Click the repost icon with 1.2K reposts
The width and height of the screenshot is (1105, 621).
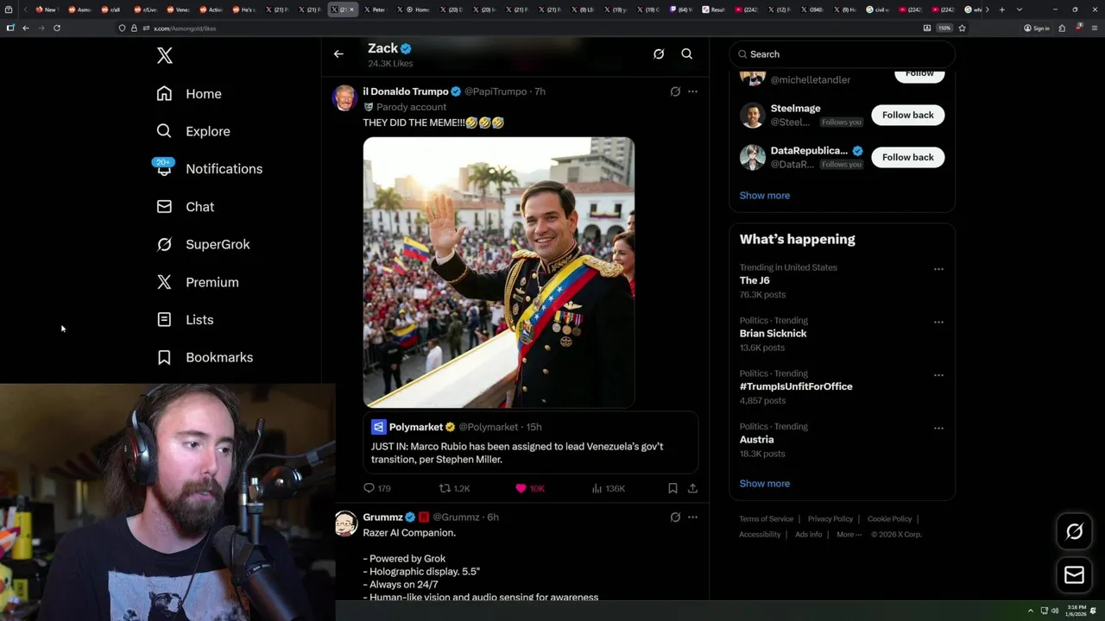click(445, 488)
